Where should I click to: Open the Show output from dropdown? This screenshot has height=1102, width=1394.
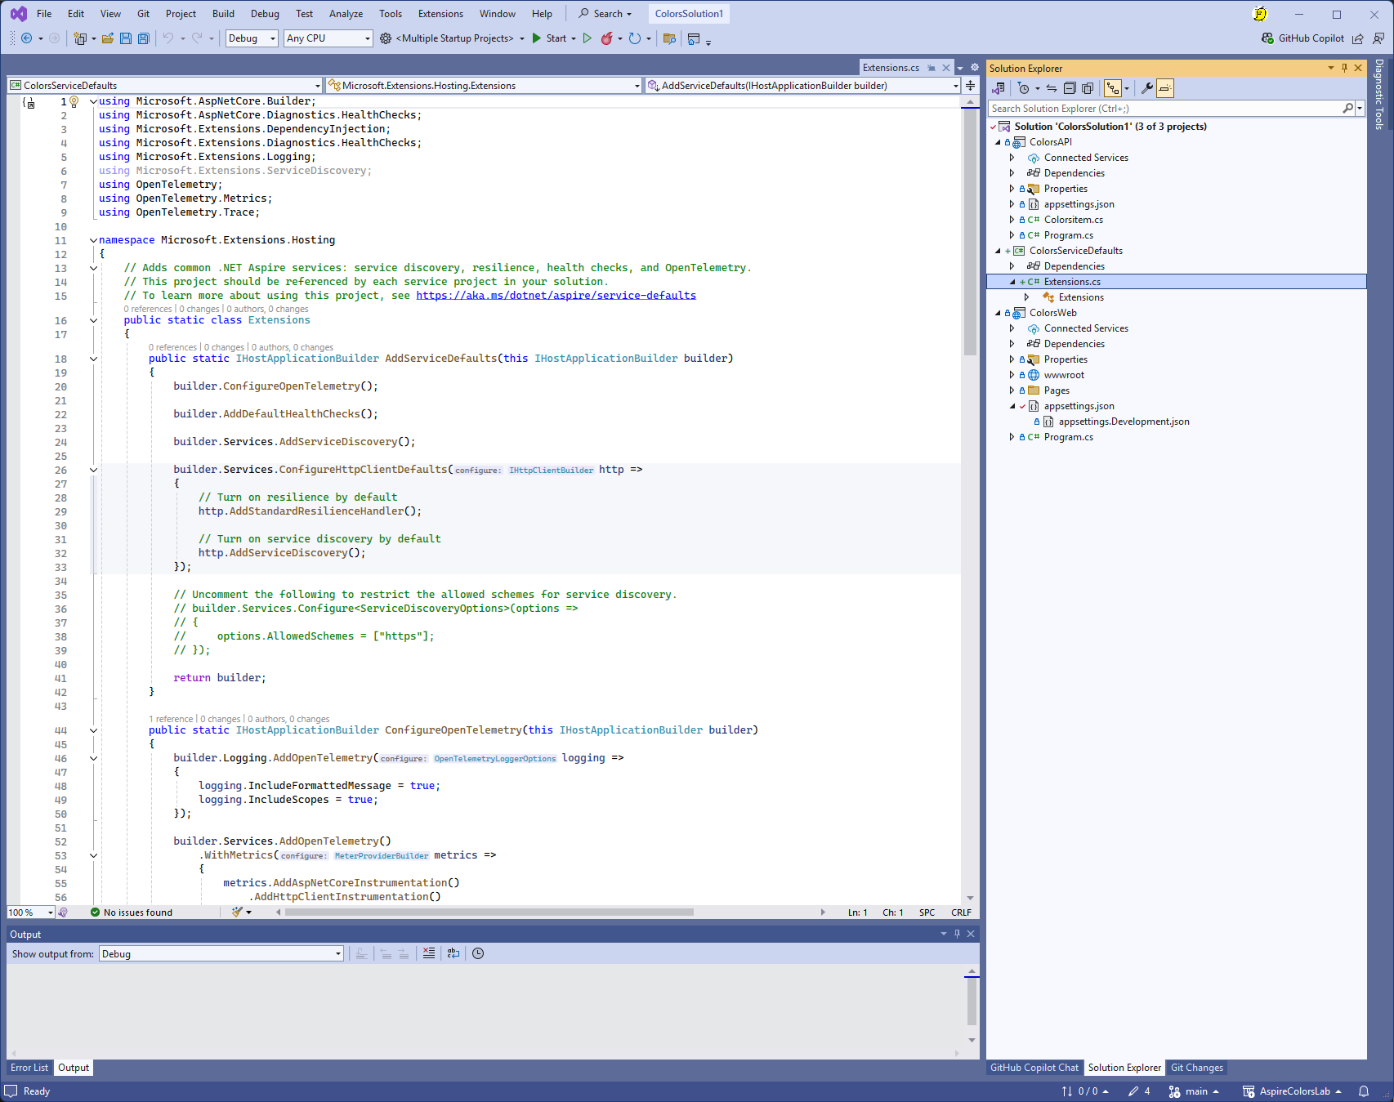221,954
